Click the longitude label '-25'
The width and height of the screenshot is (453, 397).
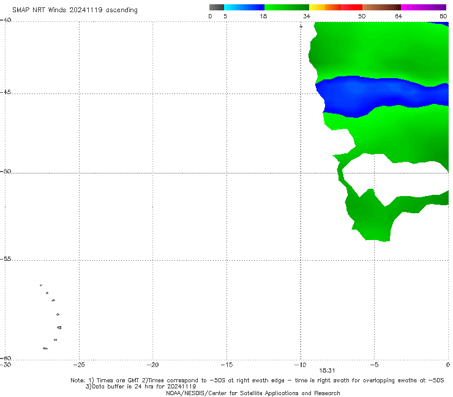click(x=79, y=365)
